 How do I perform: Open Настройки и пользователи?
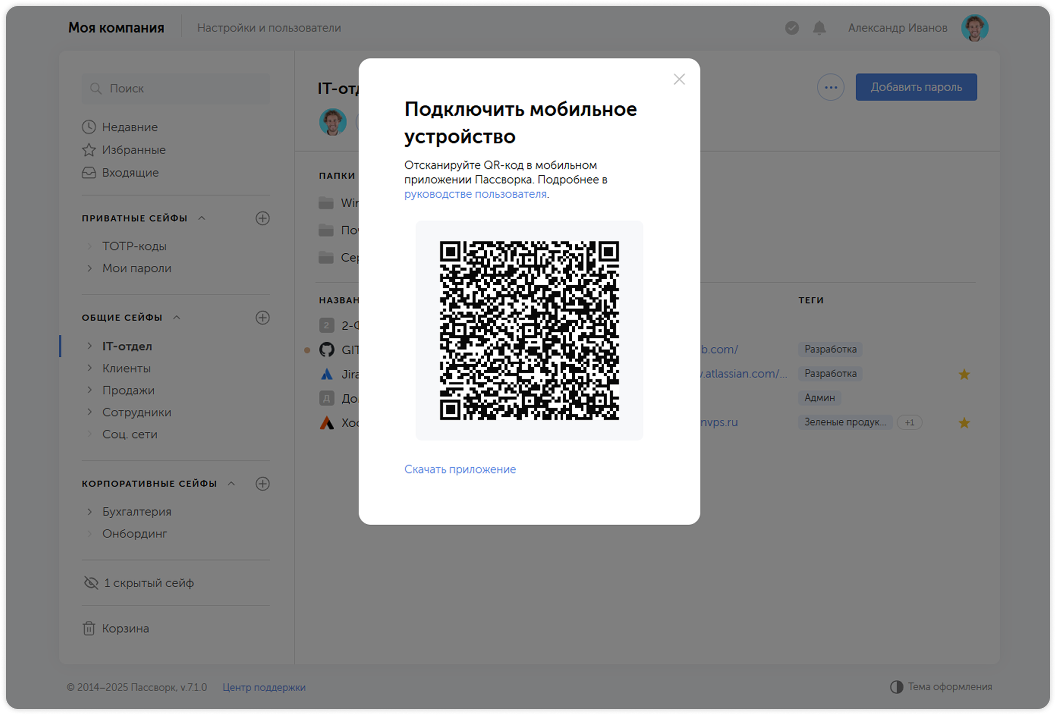click(x=269, y=28)
